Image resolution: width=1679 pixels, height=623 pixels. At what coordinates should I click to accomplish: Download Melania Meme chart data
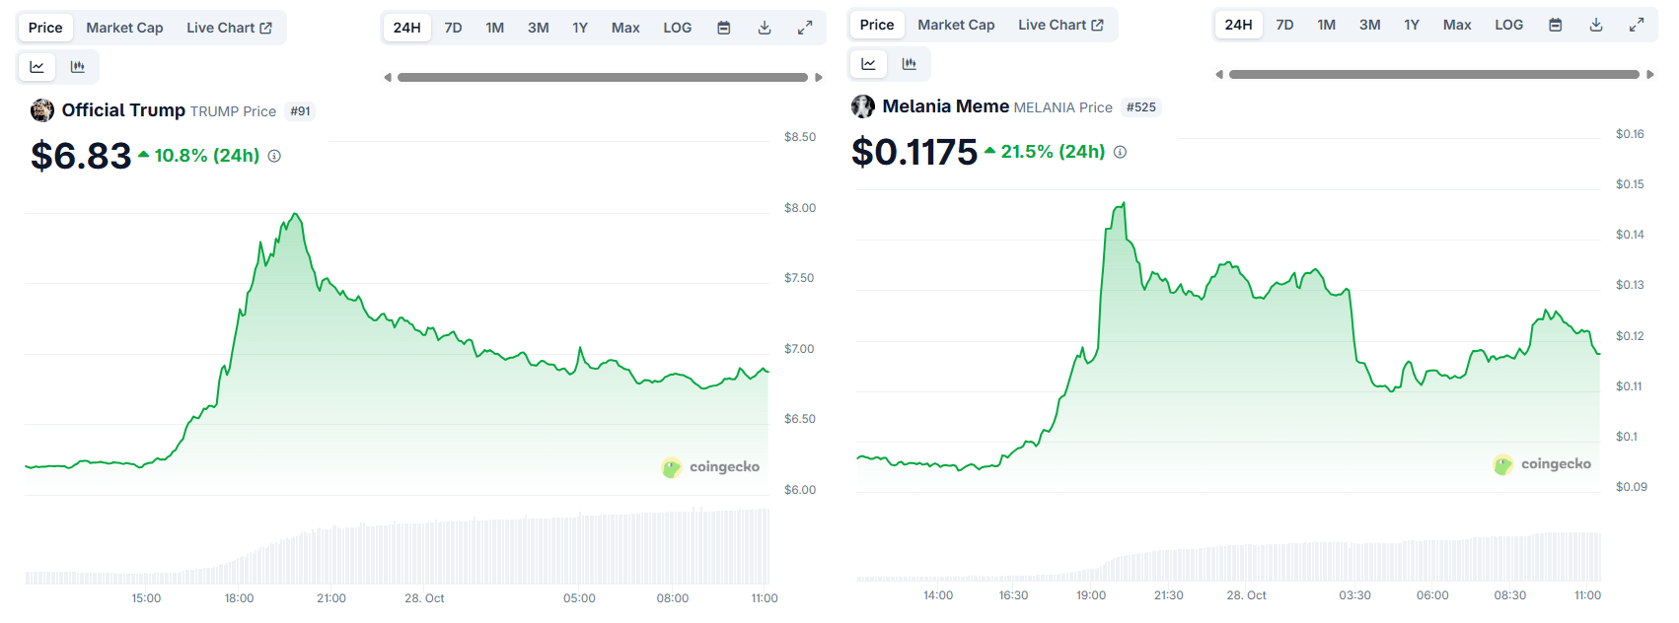click(x=1596, y=25)
